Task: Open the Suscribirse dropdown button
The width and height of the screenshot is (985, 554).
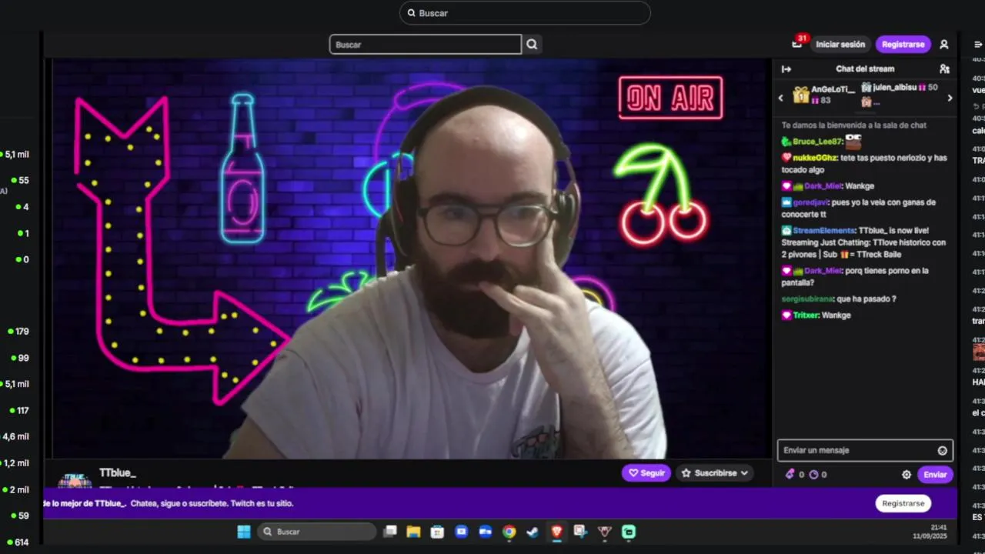Action: point(715,473)
